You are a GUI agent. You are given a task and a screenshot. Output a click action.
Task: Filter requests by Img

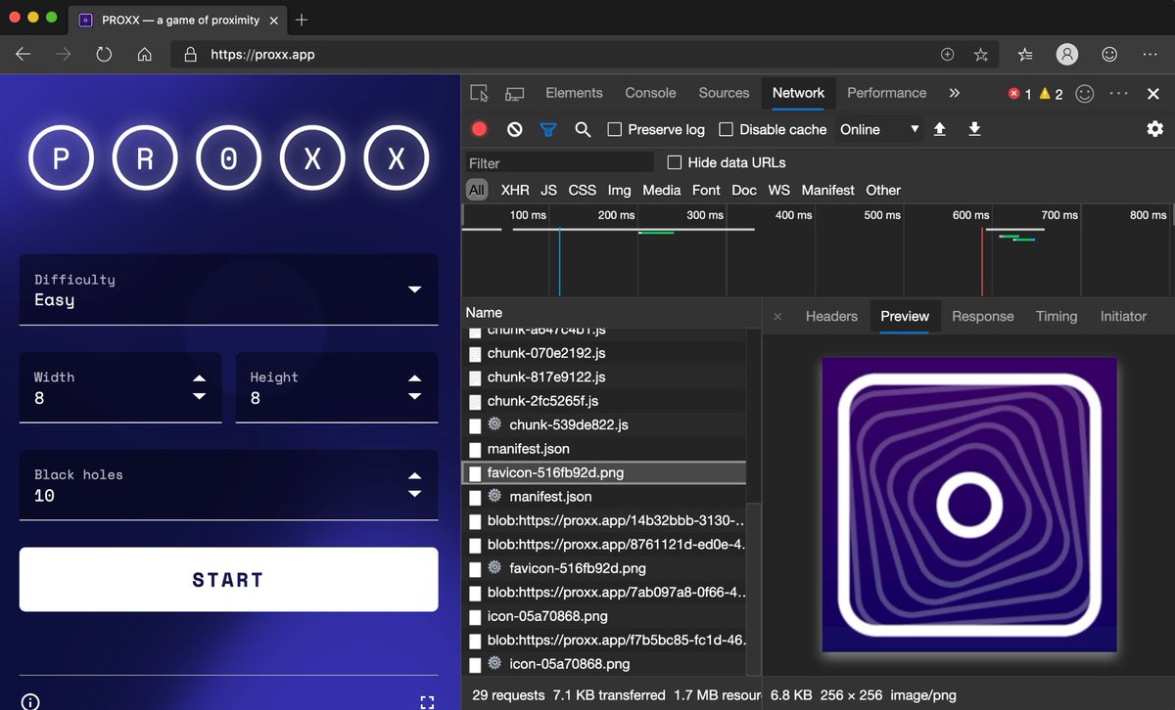pos(619,191)
